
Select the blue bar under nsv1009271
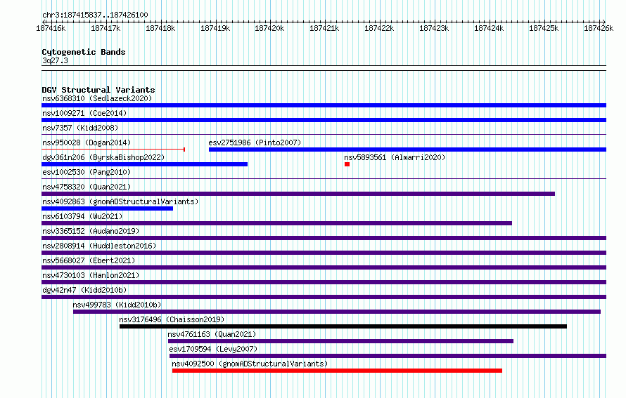[x=324, y=120]
